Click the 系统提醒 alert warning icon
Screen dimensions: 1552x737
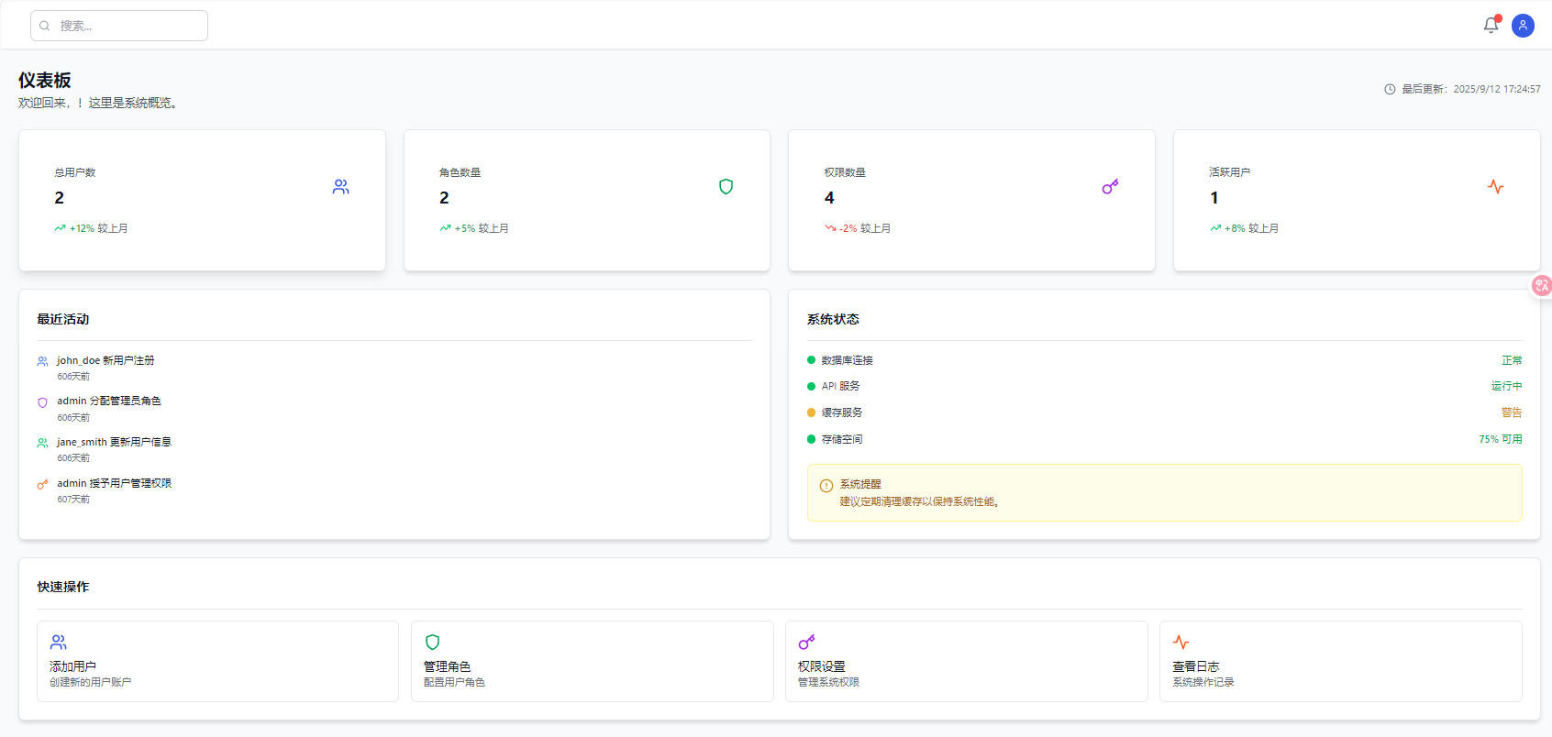[x=826, y=486]
